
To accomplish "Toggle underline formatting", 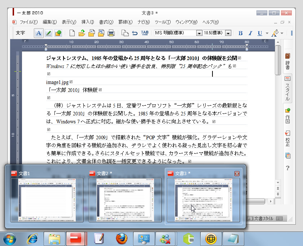I will pos(260,33).
